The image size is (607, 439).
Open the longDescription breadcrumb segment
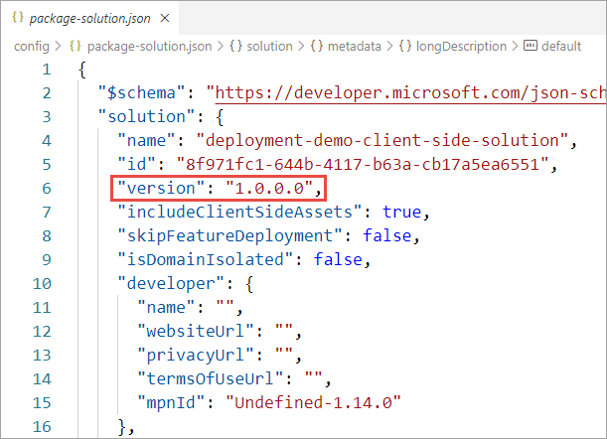tap(461, 47)
